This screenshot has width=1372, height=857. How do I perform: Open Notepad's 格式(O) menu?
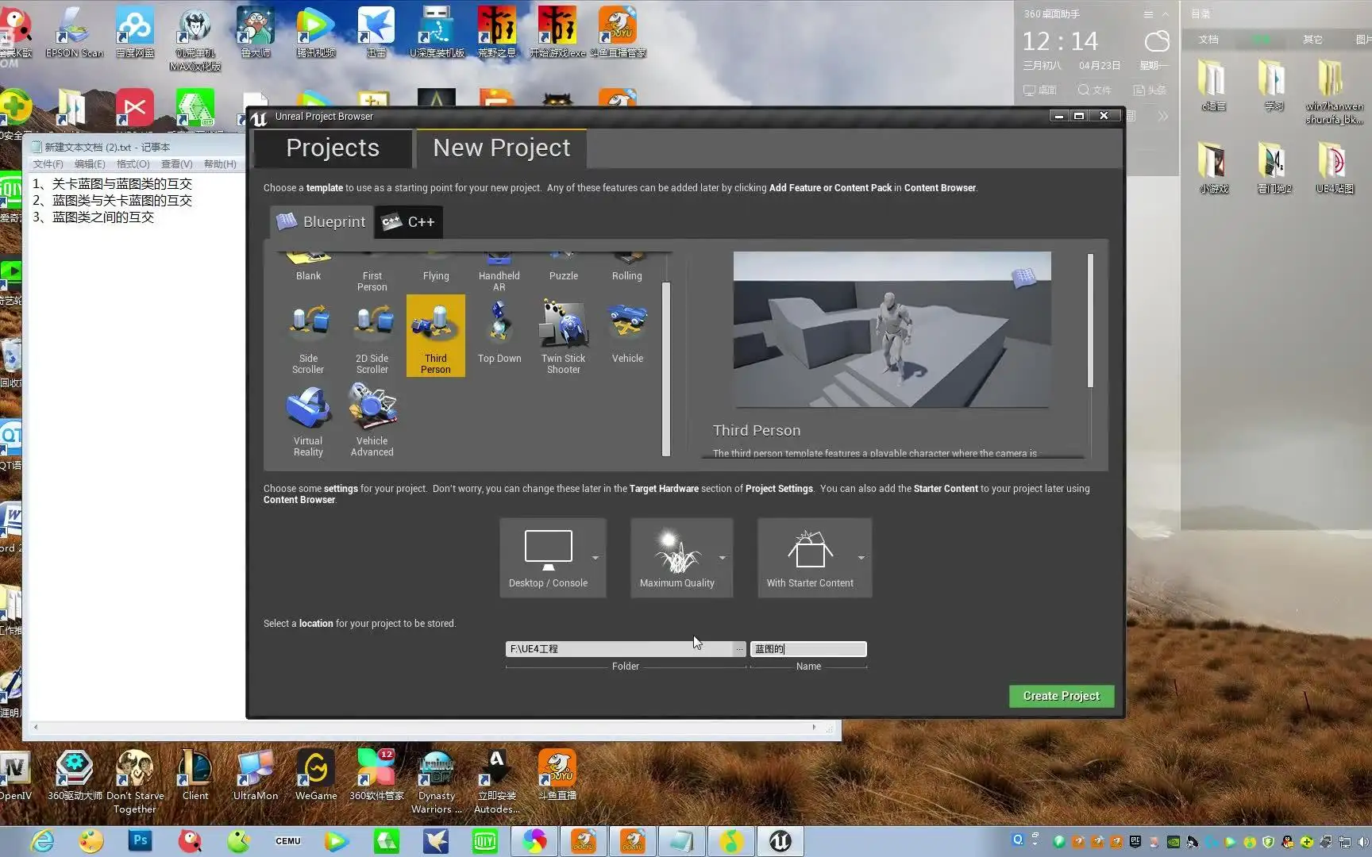(x=133, y=164)
